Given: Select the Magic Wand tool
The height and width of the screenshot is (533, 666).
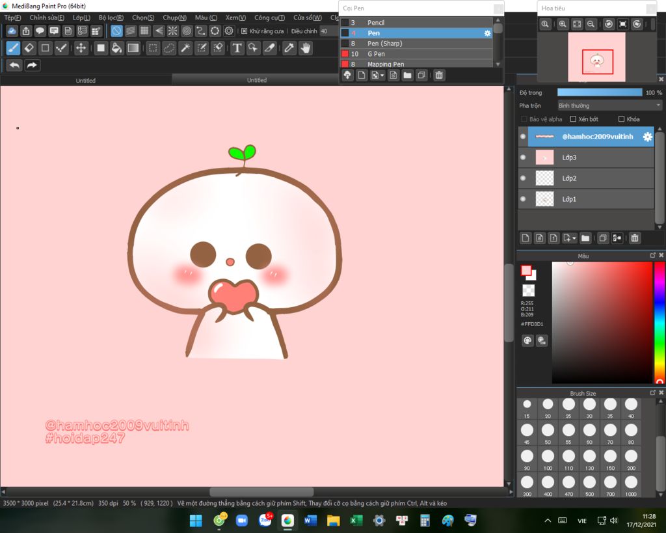Looking at the screenshot, I should 185,48.
